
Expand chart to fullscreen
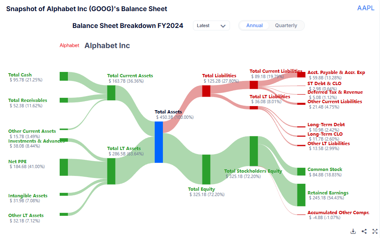click(x=375, y=231)
